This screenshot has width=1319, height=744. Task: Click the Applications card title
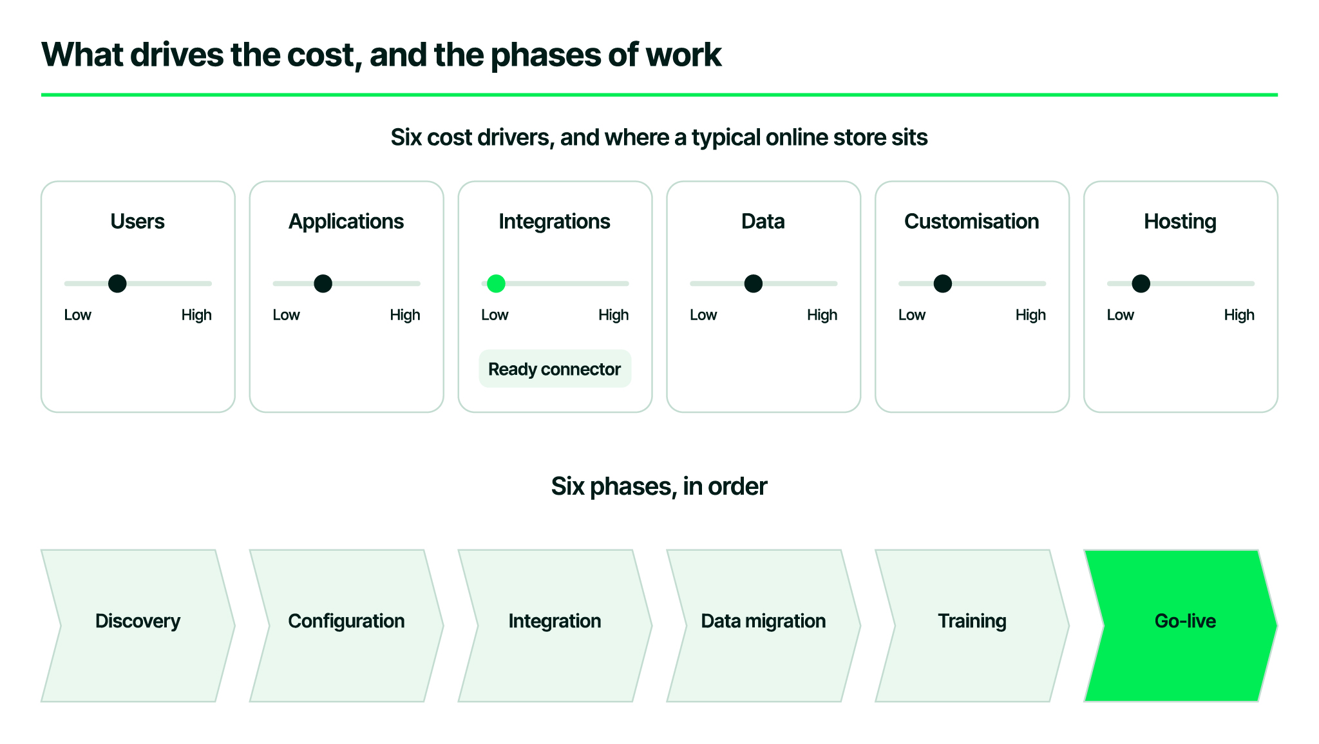click(346, 222)
